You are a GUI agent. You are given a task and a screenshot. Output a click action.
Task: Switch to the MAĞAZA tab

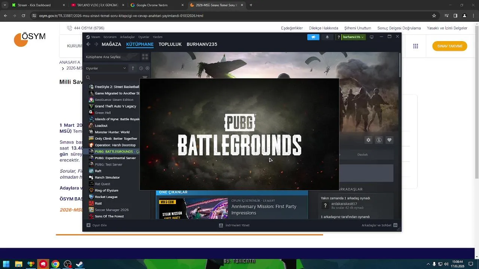112,44
